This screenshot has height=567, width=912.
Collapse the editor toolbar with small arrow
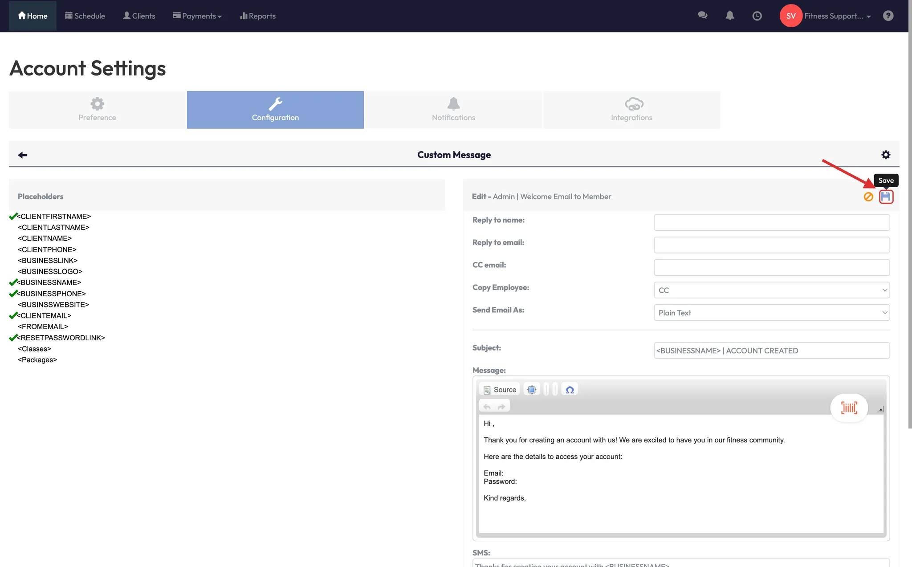tap(880, 409)
